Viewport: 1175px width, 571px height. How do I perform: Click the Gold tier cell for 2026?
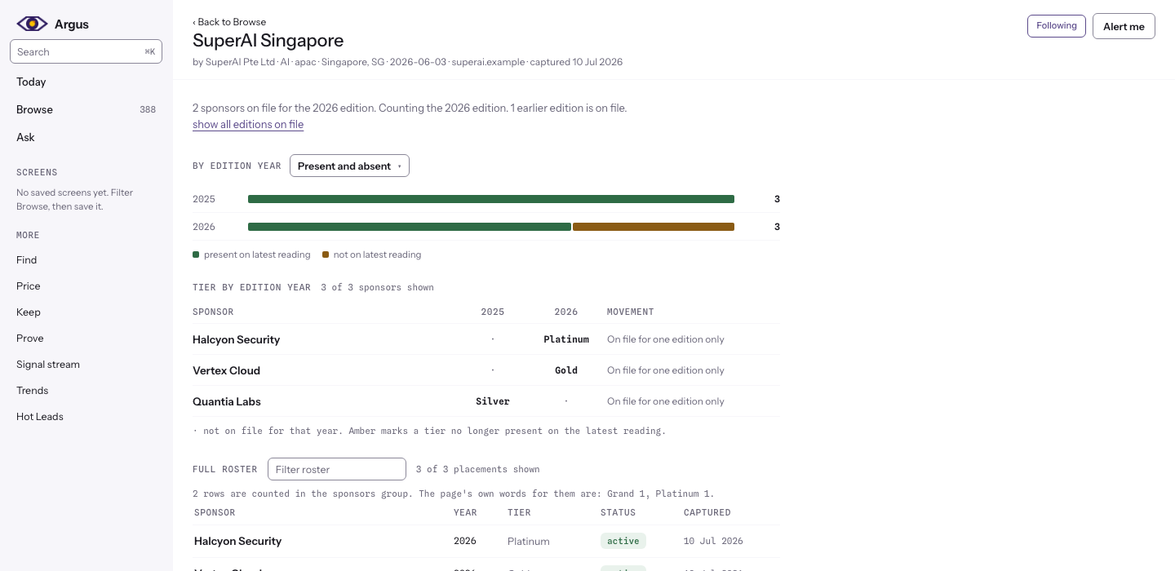(566, 370)
